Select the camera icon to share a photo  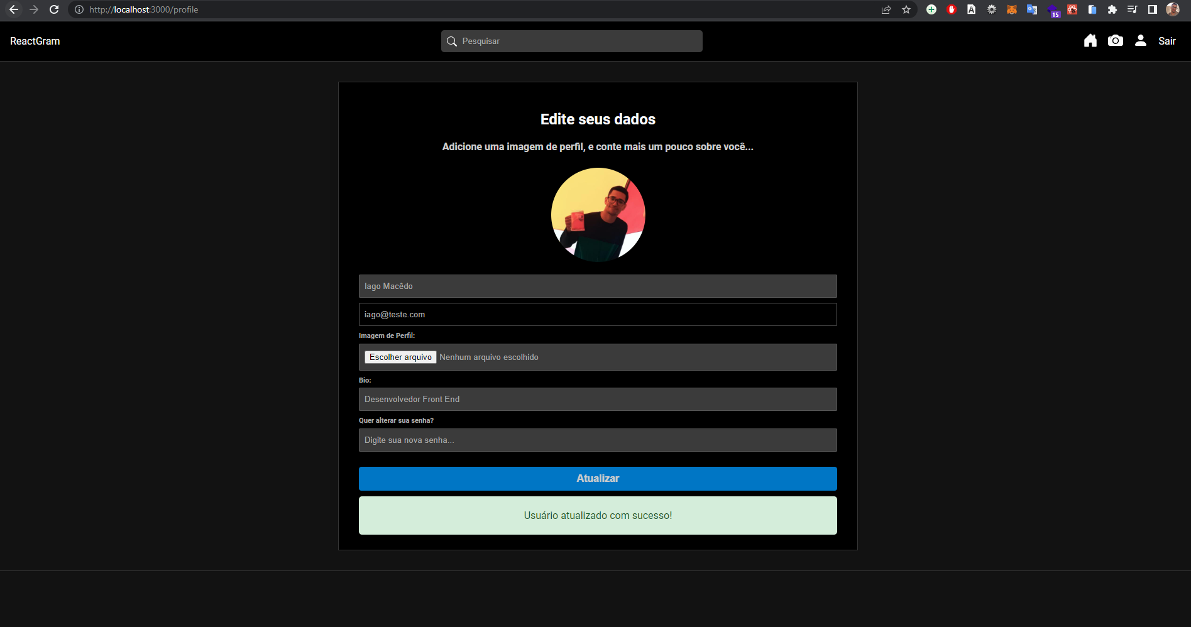click(x=1116, y=41)
